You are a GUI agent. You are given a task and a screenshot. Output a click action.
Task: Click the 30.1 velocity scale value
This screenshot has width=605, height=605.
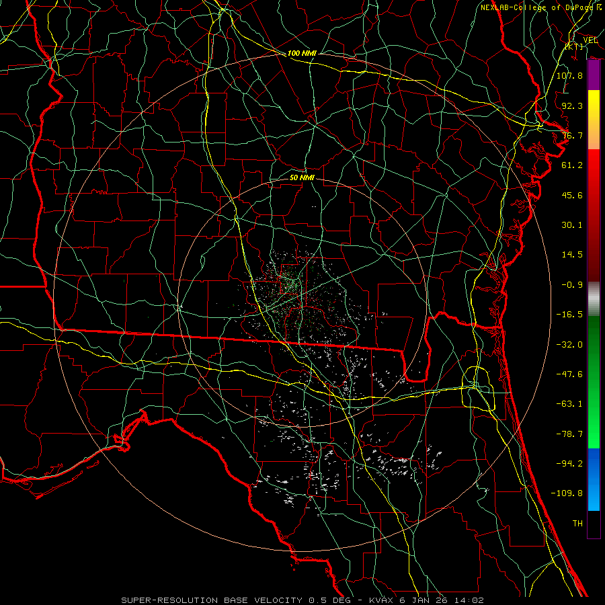click(x=572, y=225)
